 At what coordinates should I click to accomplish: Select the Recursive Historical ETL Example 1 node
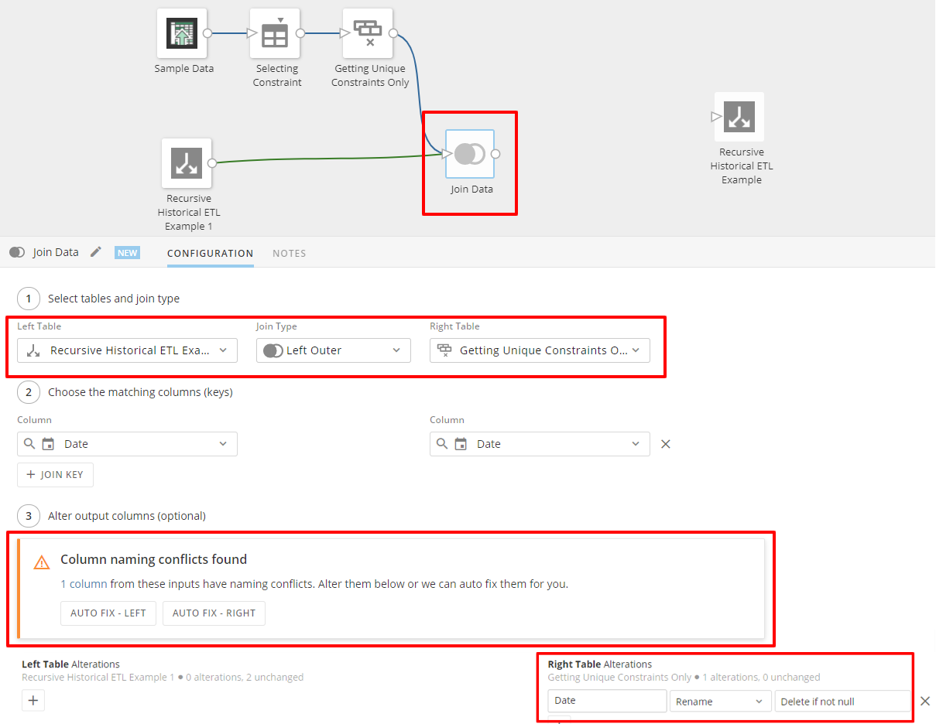pos(187,163)
